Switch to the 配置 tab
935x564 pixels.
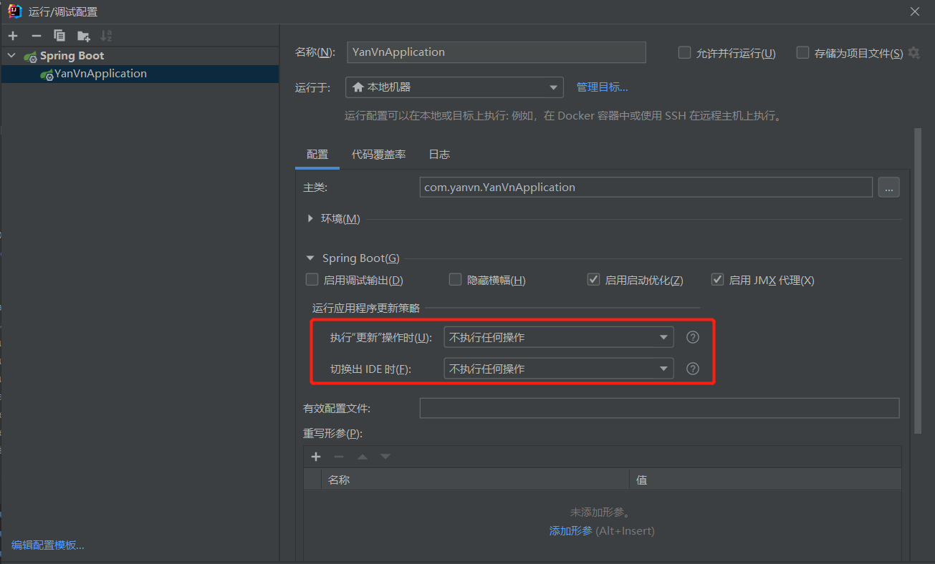tap(317, 155)
